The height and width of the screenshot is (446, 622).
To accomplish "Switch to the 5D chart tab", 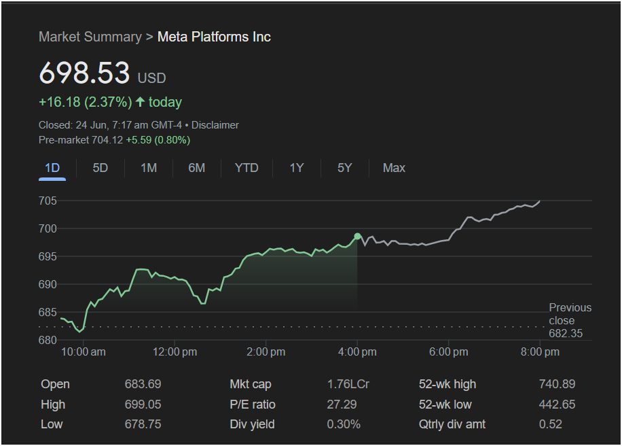I will pyautogui.click(x=100, y=168).
